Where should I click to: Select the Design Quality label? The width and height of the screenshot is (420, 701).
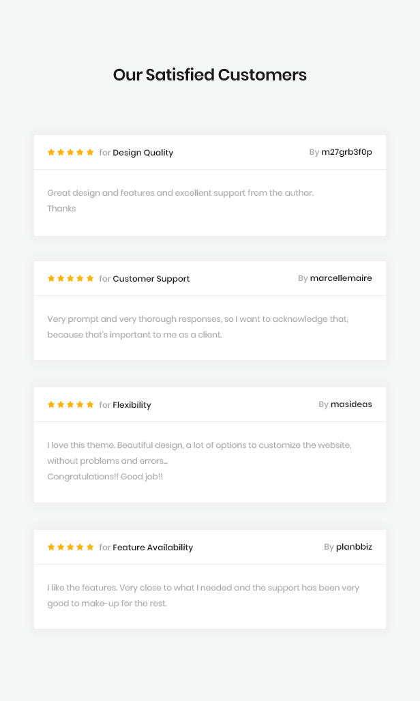(x=143, y=153)
